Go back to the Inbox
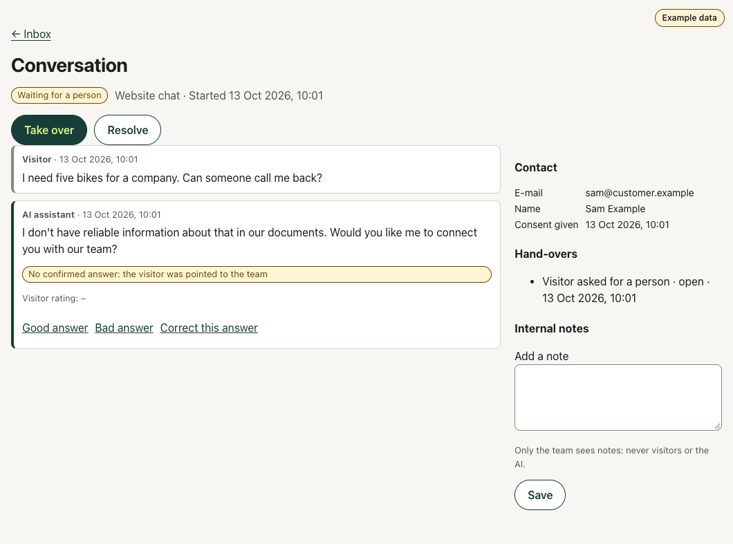The height and width of the screenshot is (544, 733). (x=31, y=34)
